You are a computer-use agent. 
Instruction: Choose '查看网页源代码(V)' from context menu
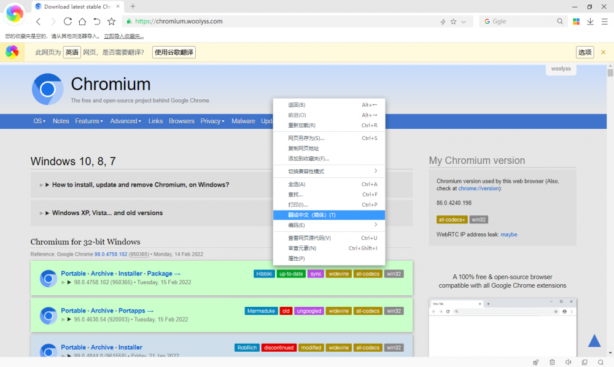309,238
